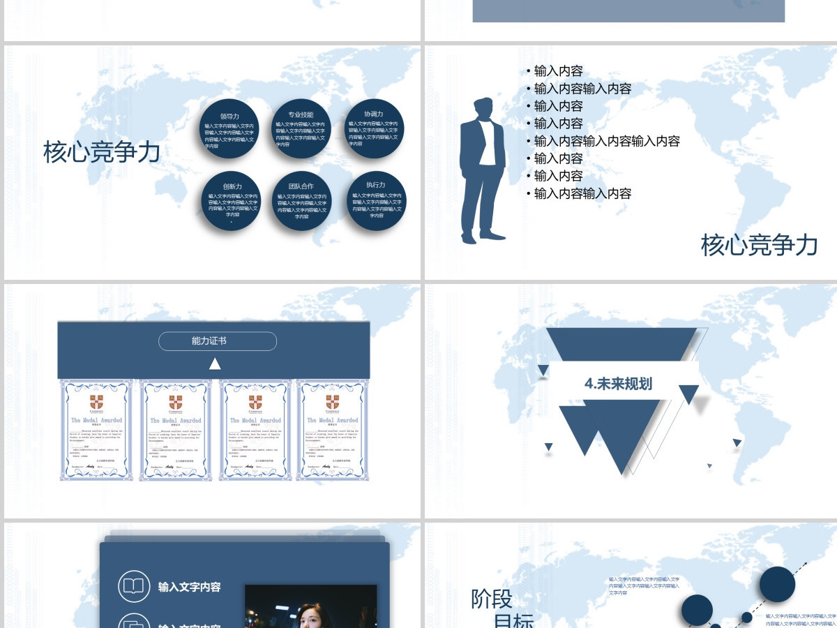837x628 pixels.
Task: Click the largest dark circle on 阶段目标 slide
Action: coord(777,584)
